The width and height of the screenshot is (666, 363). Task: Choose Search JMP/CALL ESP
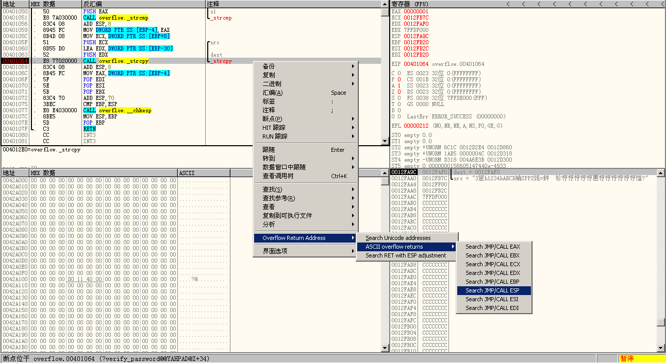494,290
